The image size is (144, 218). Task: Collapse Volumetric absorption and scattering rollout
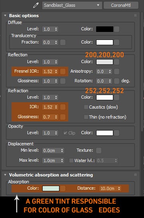5,175
